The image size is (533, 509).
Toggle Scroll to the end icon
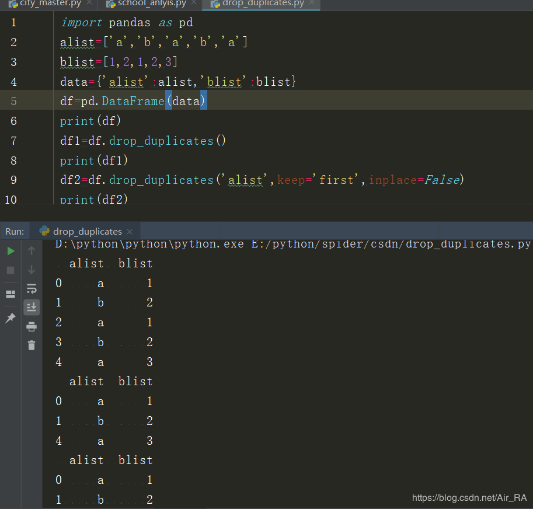tap(32, 307)
